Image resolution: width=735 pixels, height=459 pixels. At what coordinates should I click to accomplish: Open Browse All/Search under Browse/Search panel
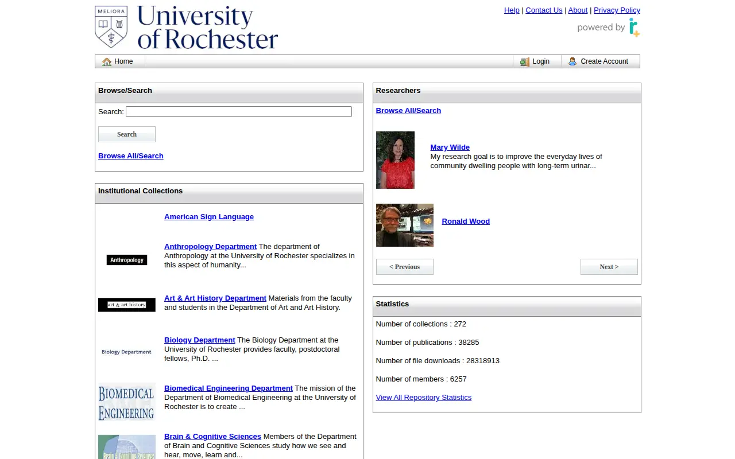point(131,156)
